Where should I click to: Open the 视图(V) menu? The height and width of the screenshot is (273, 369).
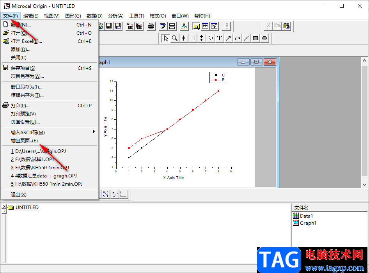pos(51,16)
